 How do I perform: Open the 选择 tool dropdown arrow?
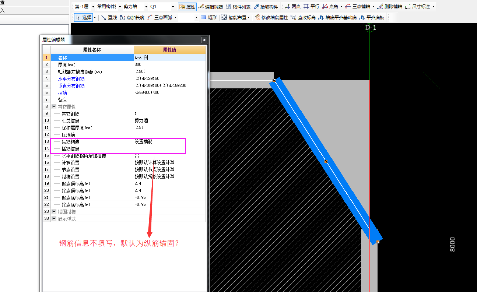coord(95,17)
